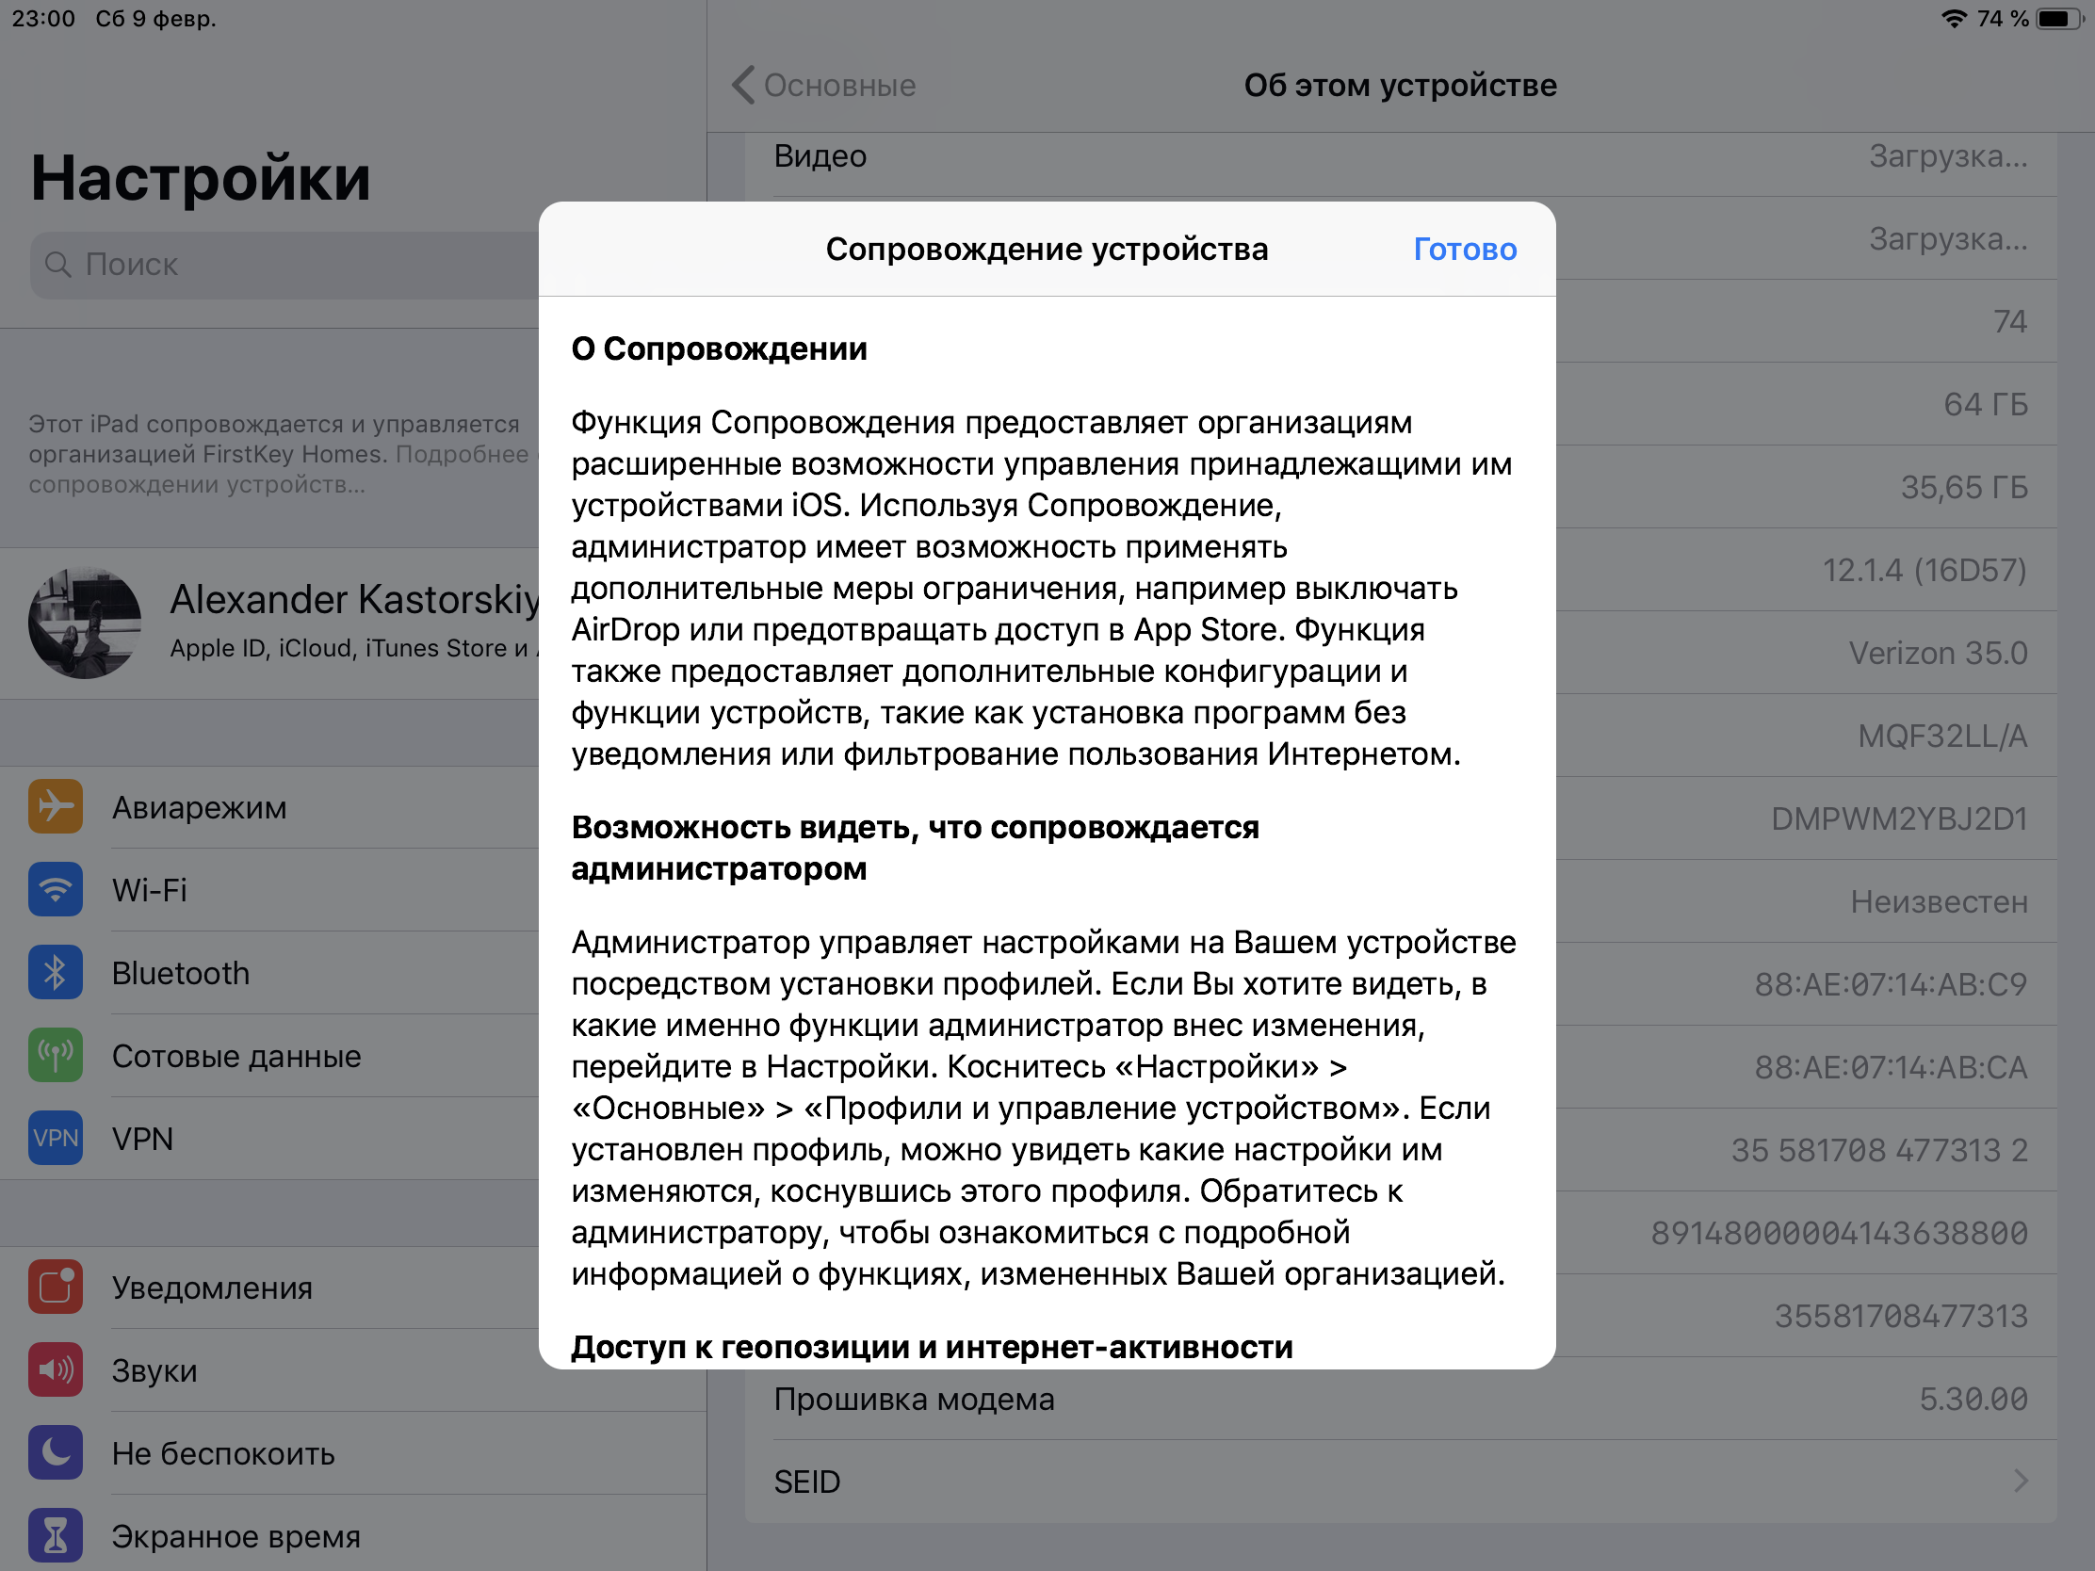
Task: Tap the Airplane mode (Авиарежим) icon
Action: coord(55,807)
